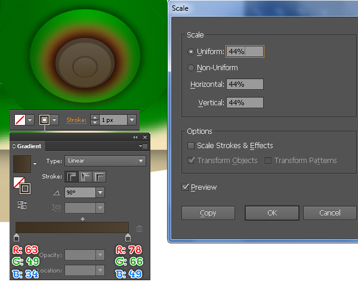Screen dimensions: 358x282
Task: Collapse the Gradient panel with double-arrow icon
Action: tap(135, 137)
